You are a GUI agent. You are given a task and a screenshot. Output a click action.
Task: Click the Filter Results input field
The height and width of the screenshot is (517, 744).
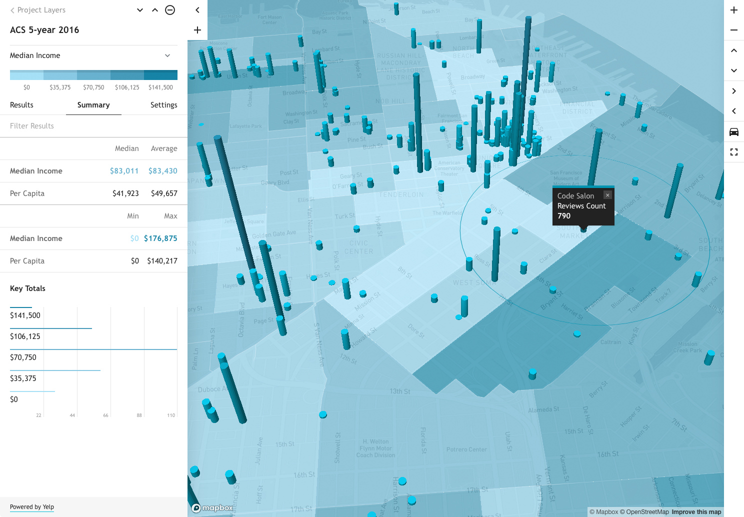point(93,126)
